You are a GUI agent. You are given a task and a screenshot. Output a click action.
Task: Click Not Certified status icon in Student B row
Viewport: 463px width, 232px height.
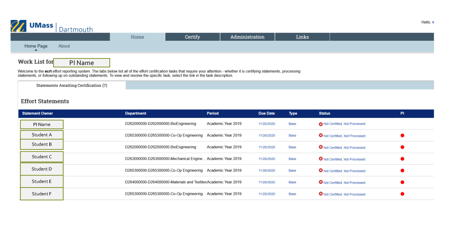click(x=321, y=147)
